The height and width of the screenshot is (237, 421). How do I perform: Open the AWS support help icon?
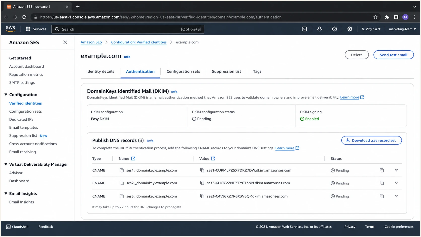[x=335, y=29]
